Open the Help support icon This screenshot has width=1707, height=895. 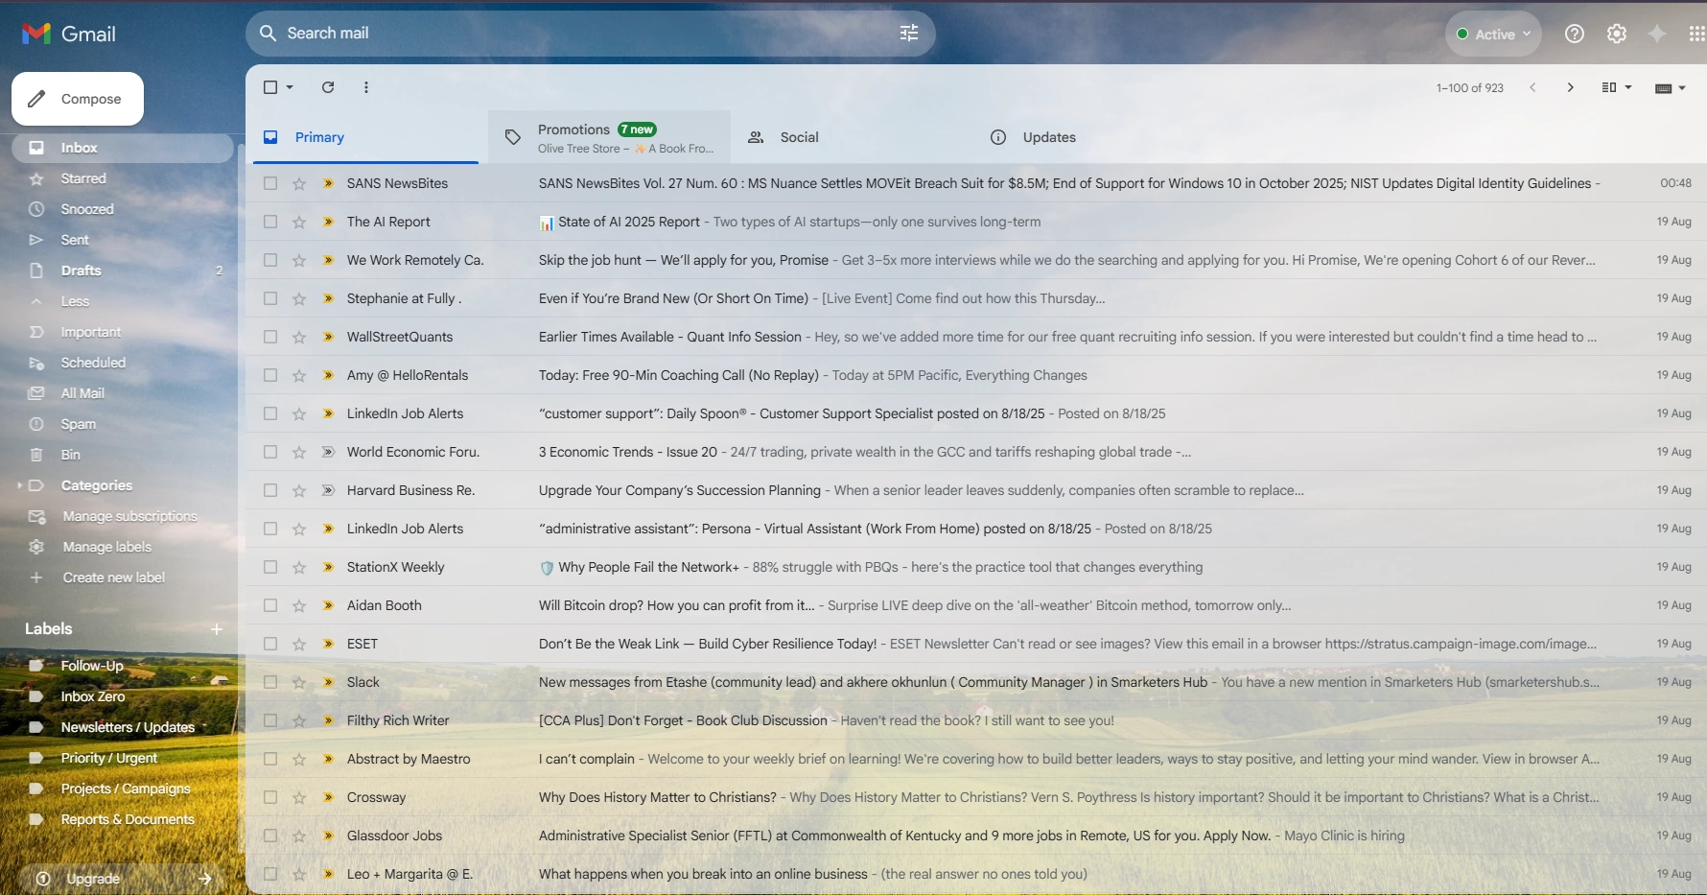[x=1574, y=34]
